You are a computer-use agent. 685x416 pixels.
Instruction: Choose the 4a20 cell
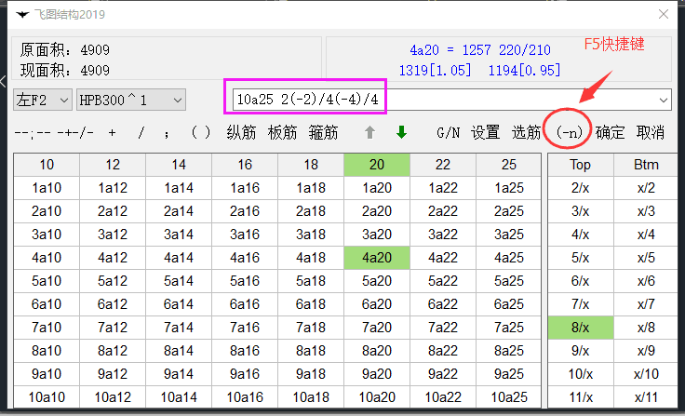coord(377,258)
